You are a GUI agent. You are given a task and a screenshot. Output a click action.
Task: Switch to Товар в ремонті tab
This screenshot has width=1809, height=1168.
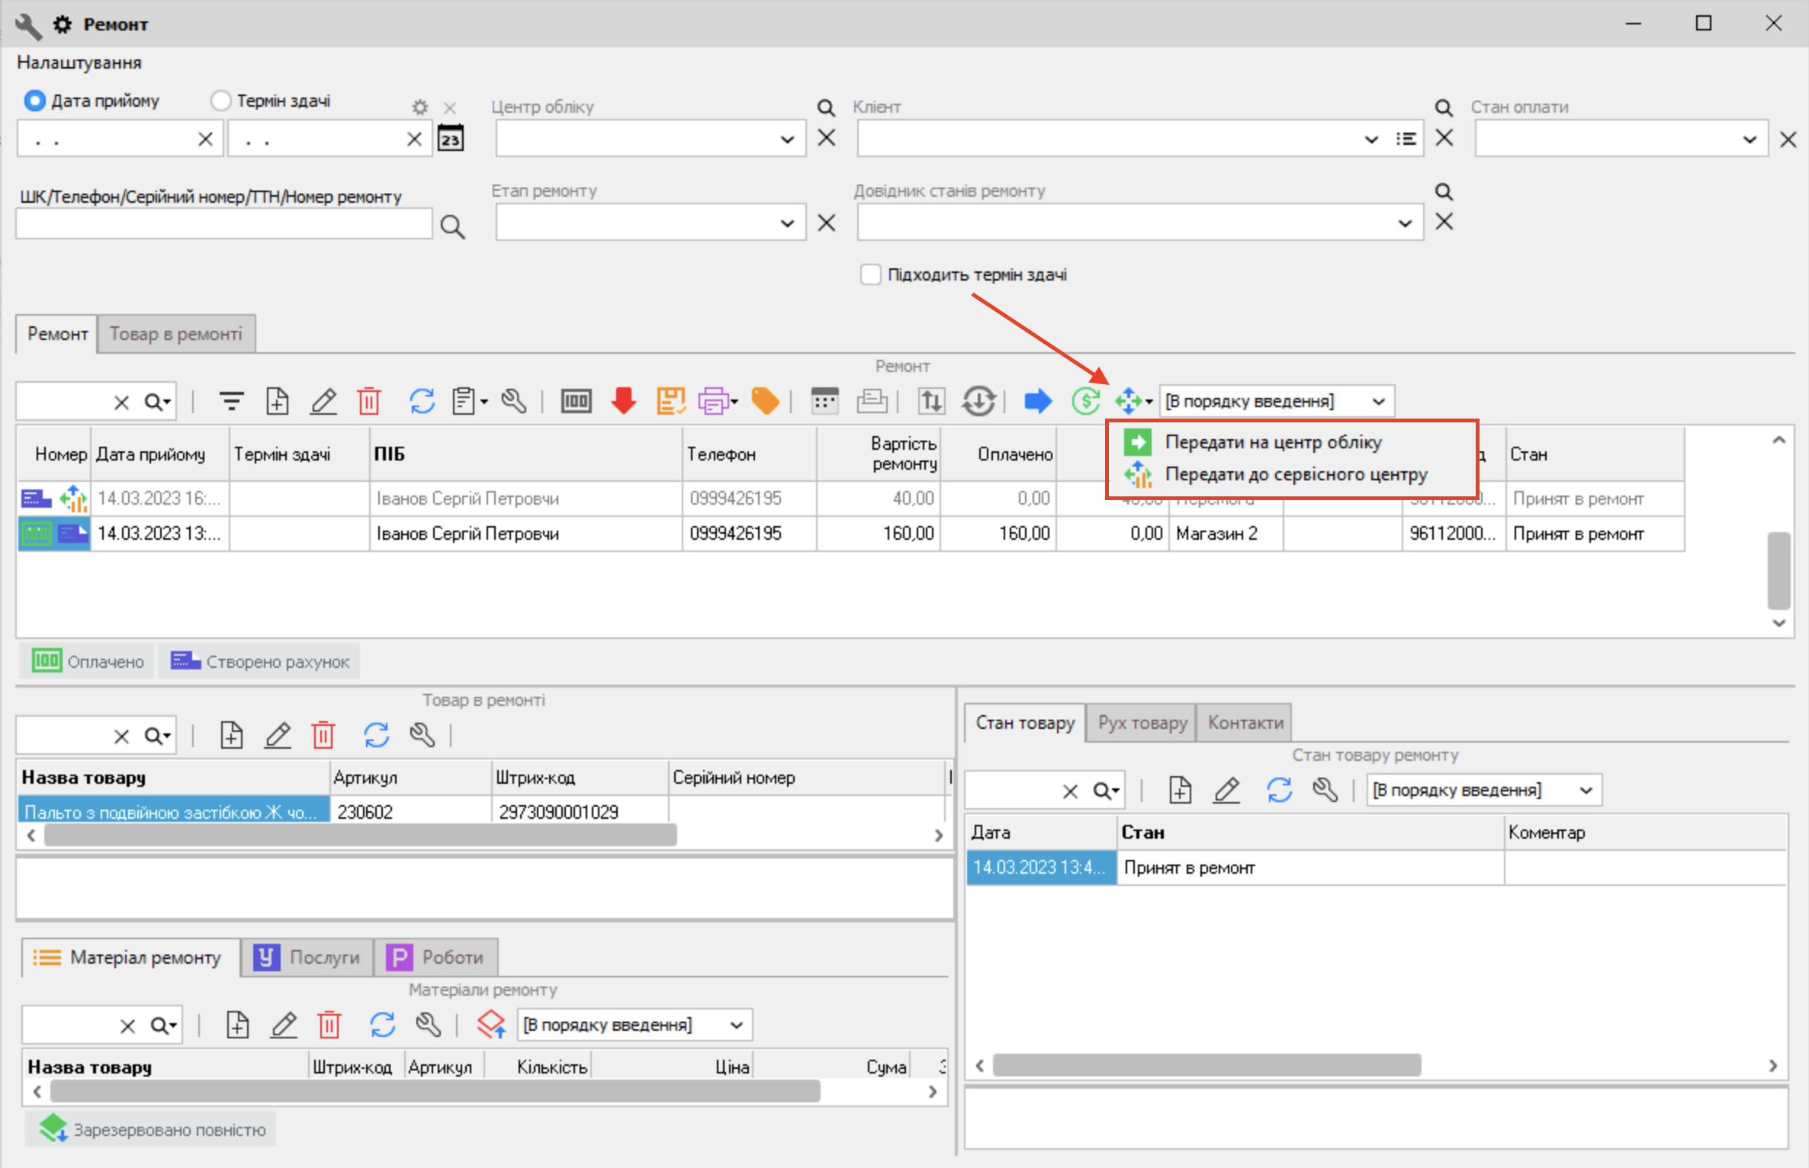[x=176, y=334]
